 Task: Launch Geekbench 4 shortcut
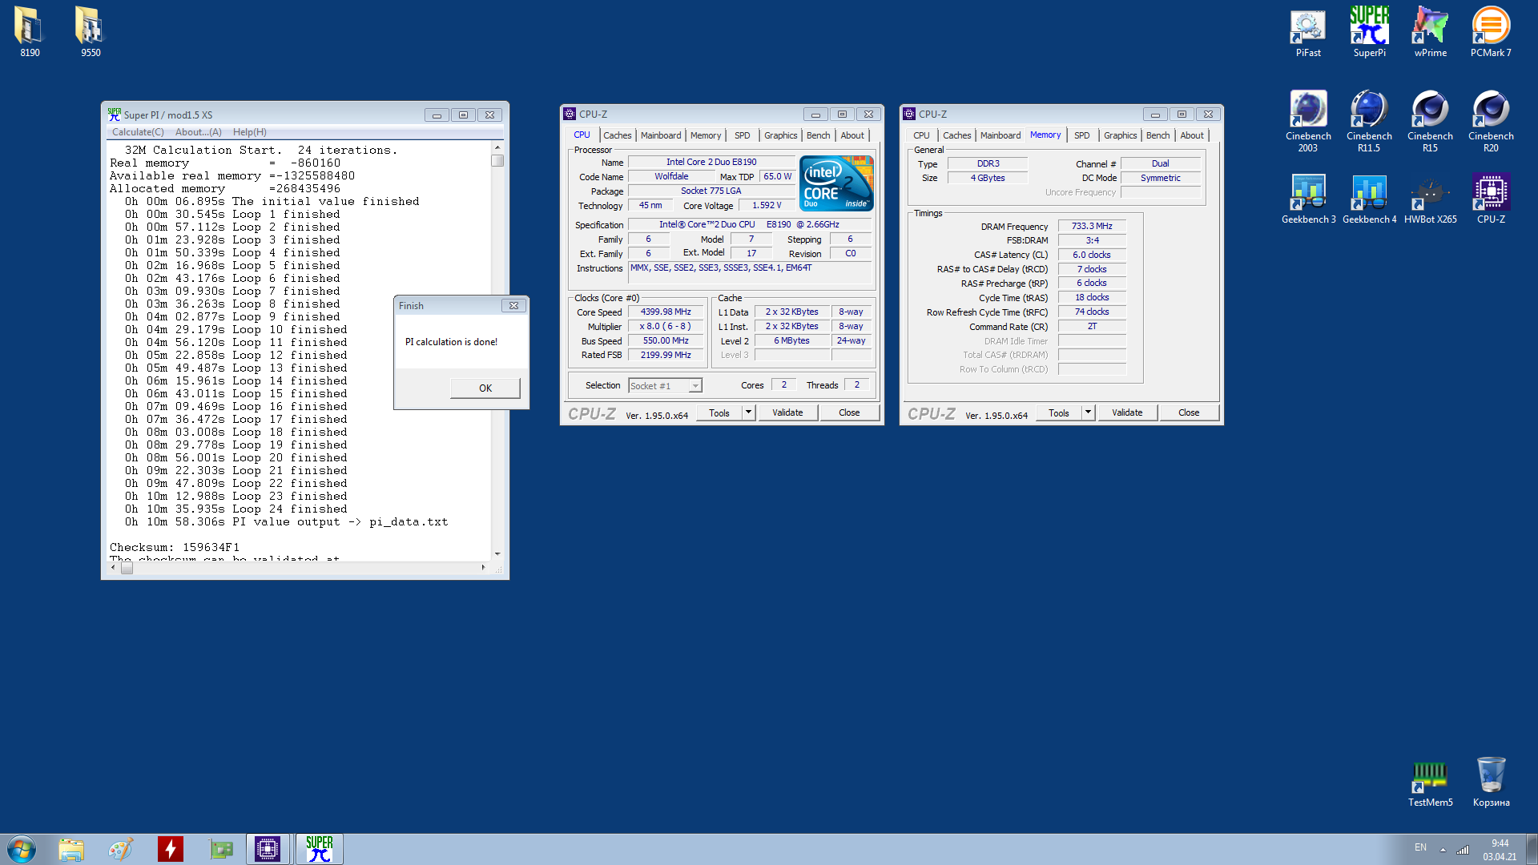[1369, 199]
